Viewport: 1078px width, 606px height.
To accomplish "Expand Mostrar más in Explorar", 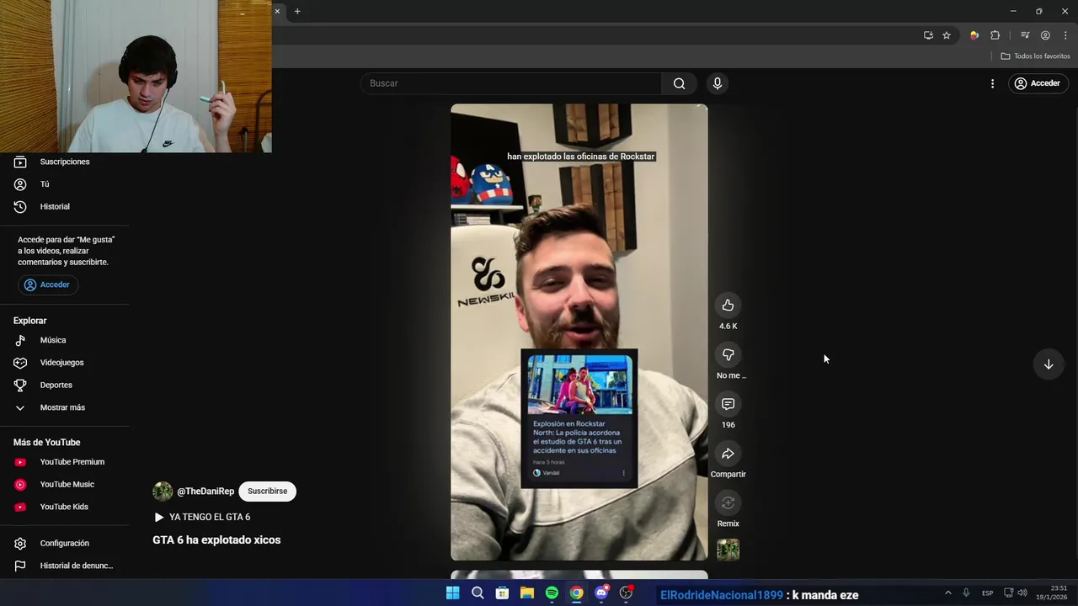I will click(x=64, y=407).
